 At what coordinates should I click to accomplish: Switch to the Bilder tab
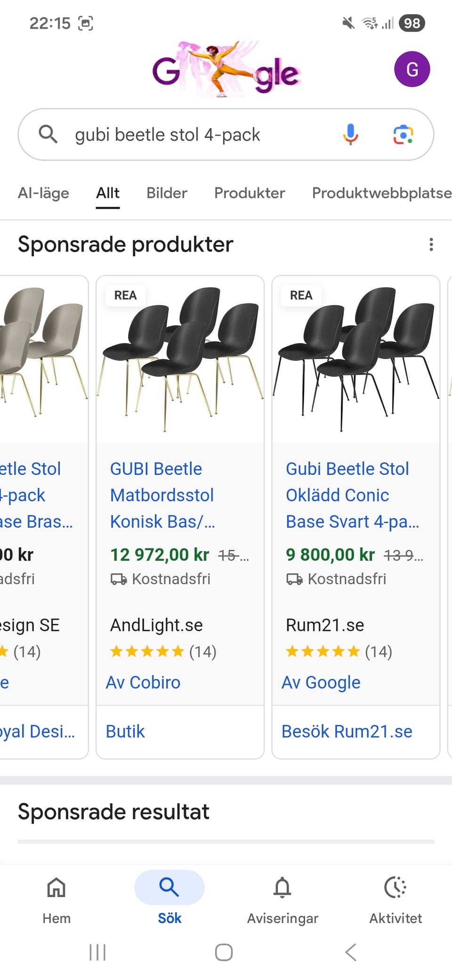(x=166, y=193)
